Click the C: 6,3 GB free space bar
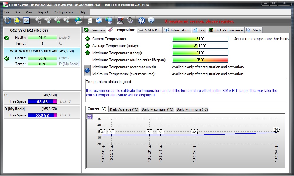This screenshot has width=294, height=176. click(x=42, y=101)
